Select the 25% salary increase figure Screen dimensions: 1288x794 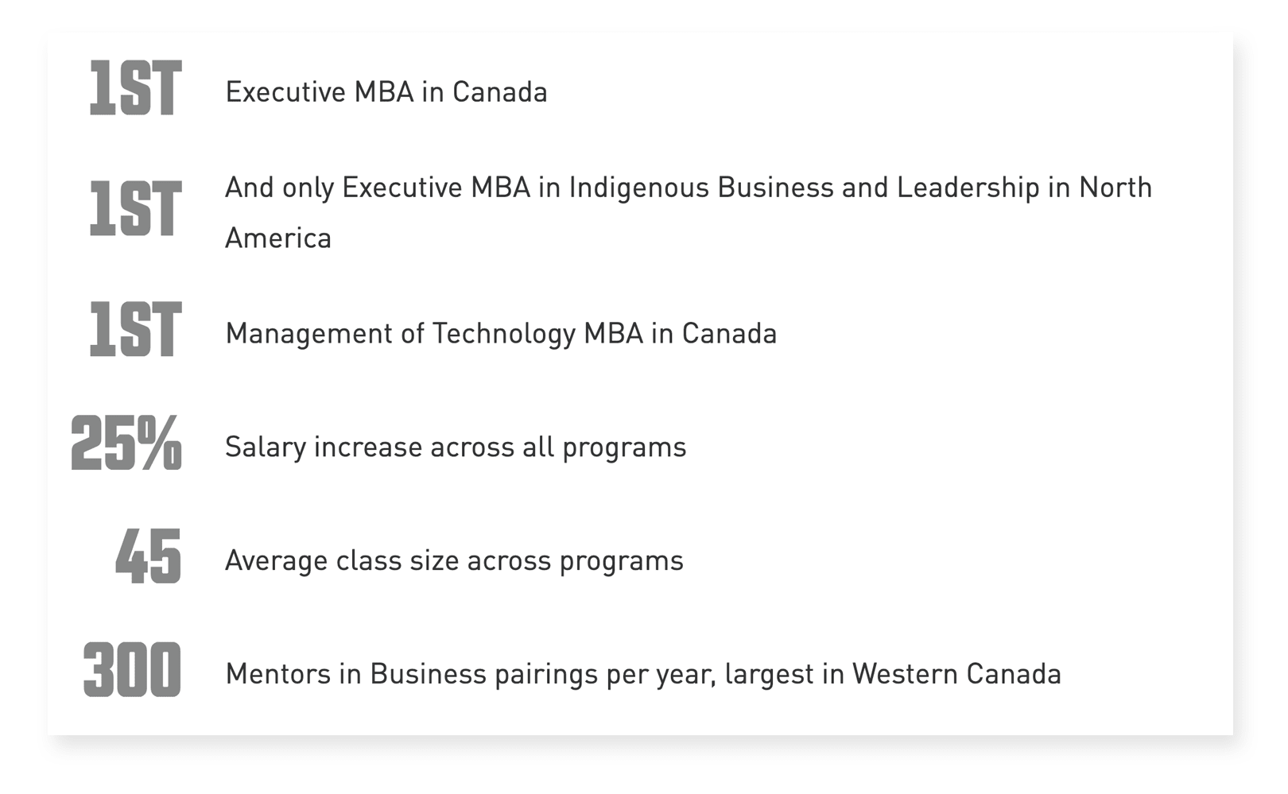tap(126, 443)
